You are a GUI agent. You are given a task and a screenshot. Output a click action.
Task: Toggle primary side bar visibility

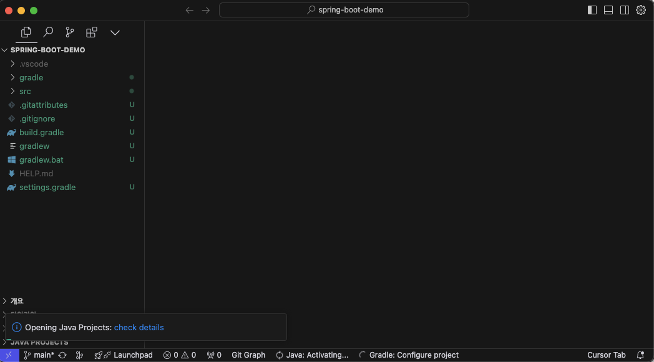point(592,10)
